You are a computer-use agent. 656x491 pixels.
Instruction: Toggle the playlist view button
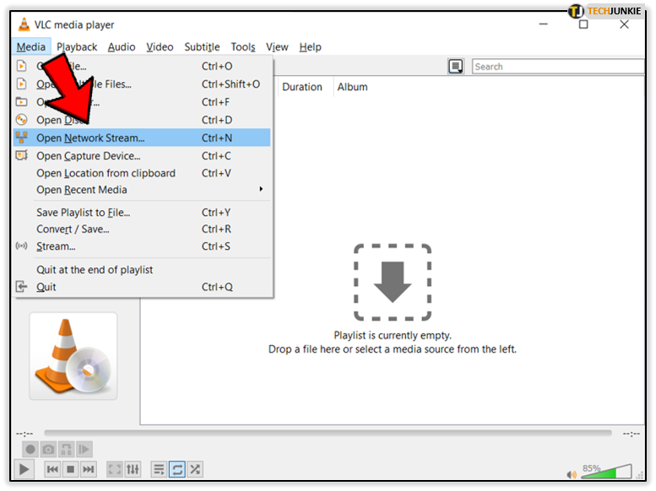[x=159, y=469]
